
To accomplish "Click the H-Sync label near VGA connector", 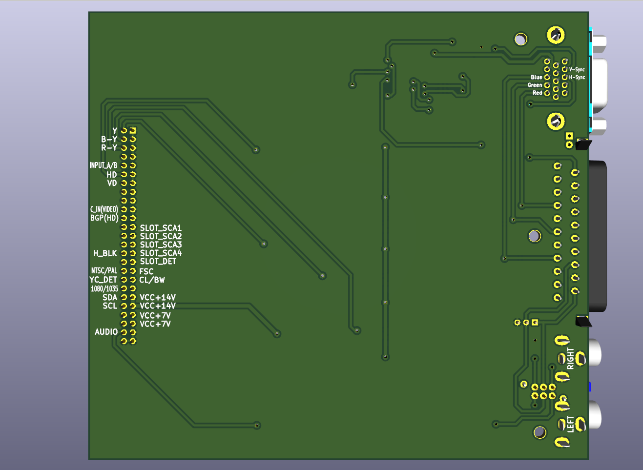I will (577, 77).
